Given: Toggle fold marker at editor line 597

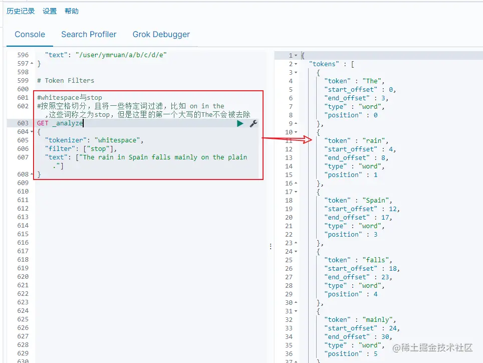Looking at the screenshot, I should pyautogui.click(x=32, y=64).
